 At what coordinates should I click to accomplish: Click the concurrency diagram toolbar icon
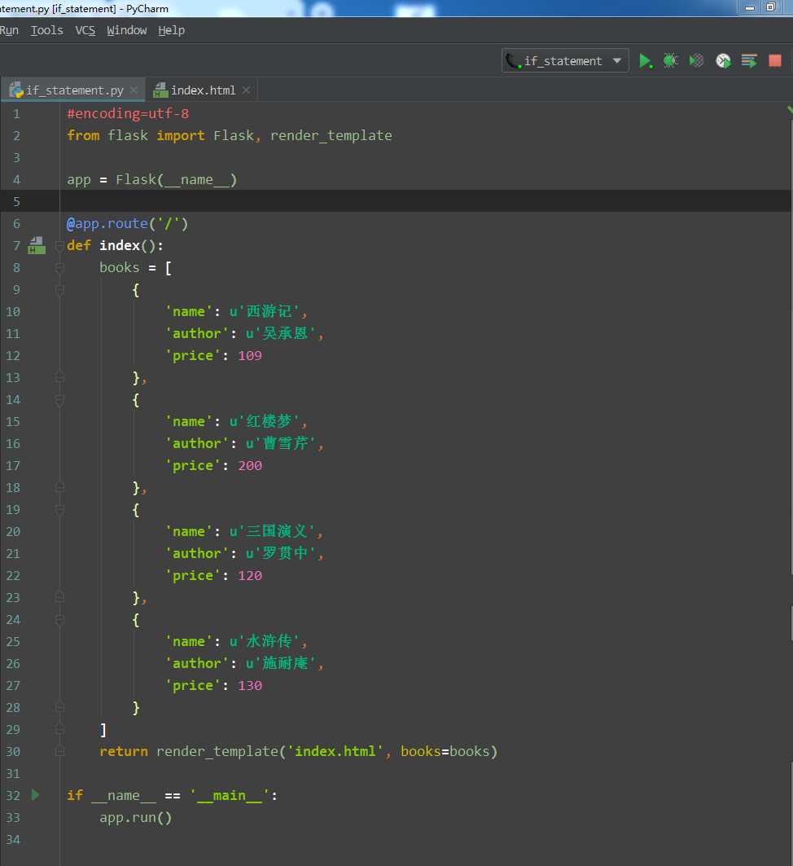pos(749,61)
